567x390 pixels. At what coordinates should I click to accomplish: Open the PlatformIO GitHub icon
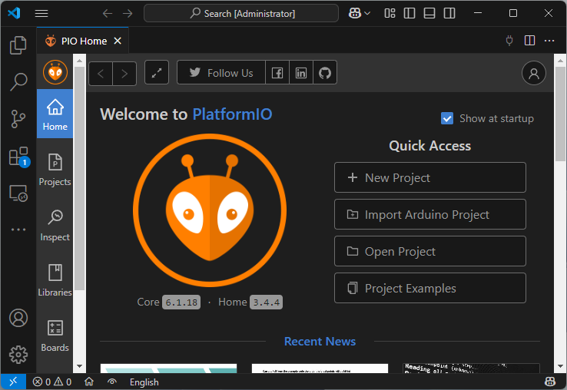click(x=325, y=72)
